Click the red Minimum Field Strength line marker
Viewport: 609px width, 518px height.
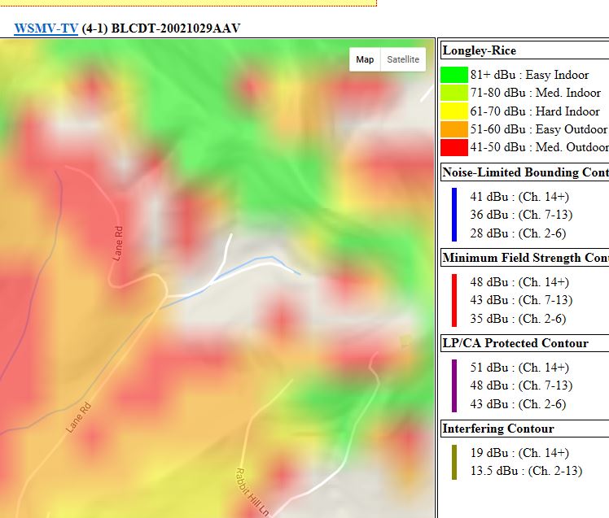[x=454, y=300]
